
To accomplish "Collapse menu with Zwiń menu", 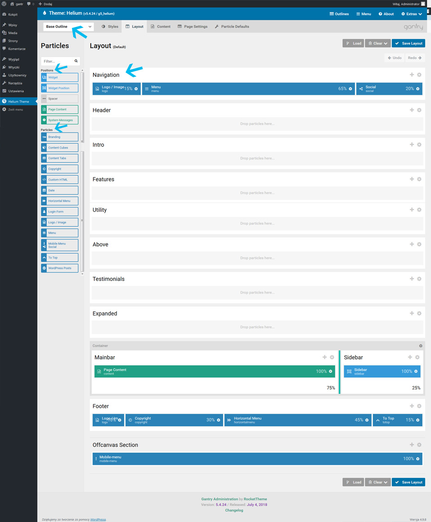I will click(15, 110).
